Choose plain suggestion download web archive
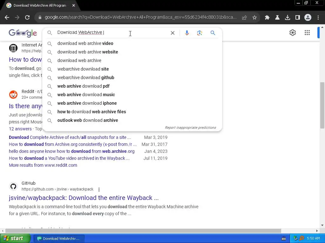The height and width of the screenshot is (243, 325). (132, 60)
